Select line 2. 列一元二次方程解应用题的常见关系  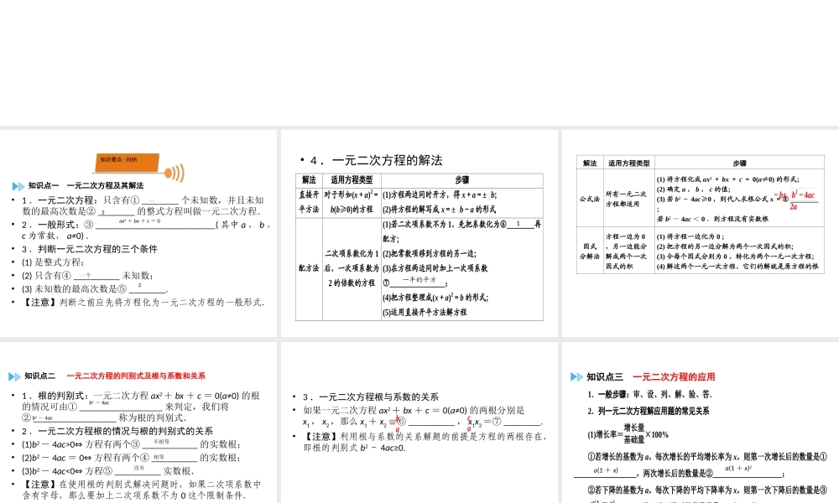pos(649,411)
